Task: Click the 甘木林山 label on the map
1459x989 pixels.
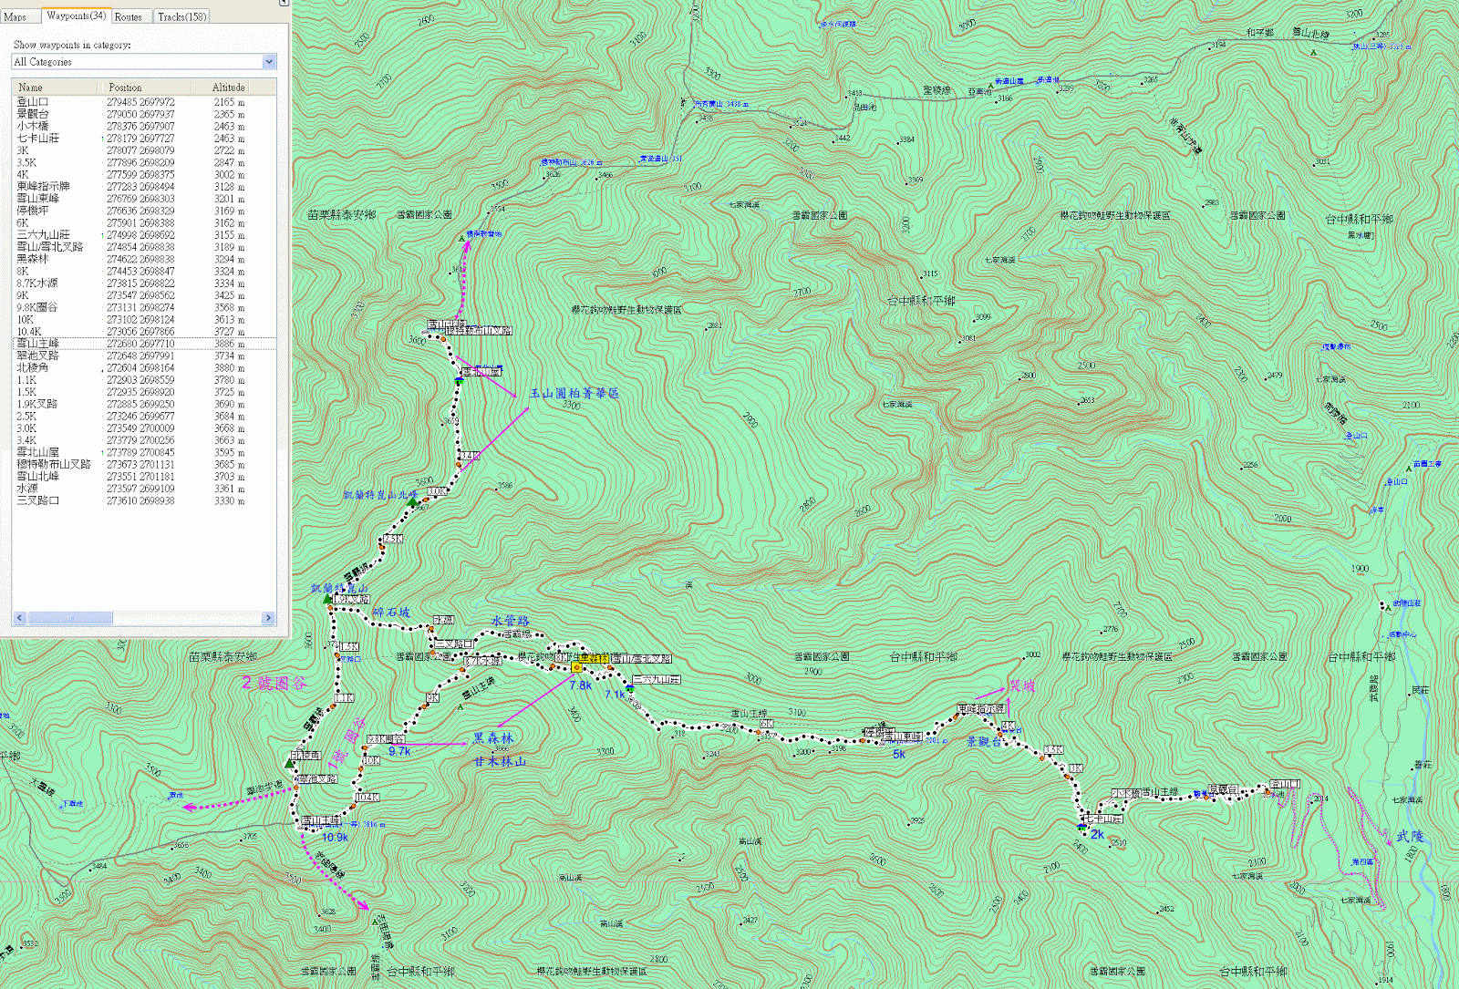Action: [x=500, y=761]
